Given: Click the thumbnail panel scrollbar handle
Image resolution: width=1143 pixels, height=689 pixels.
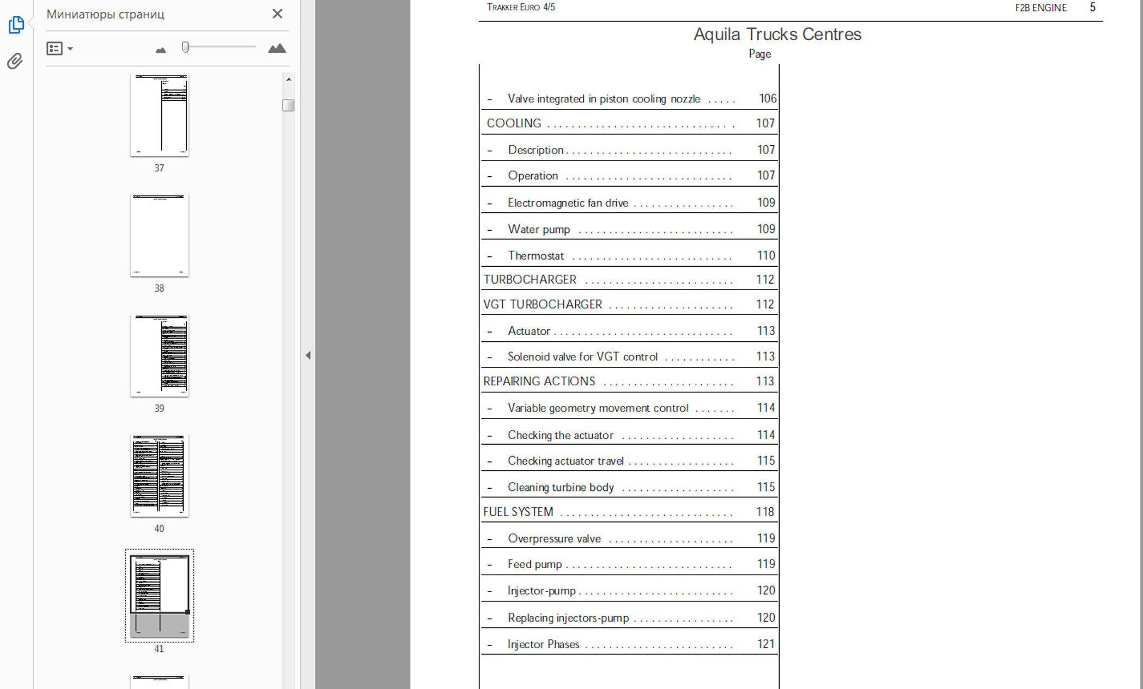Looking at the screenshot, I should coord(288,105).
